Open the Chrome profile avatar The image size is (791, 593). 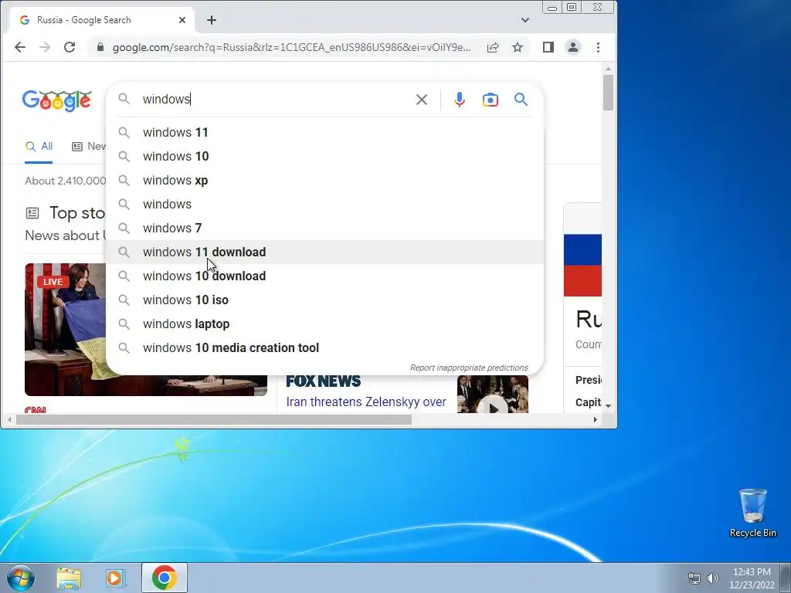pos(573,47)
